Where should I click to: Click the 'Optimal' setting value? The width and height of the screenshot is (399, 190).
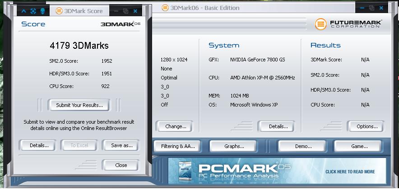tap(169, 78)
